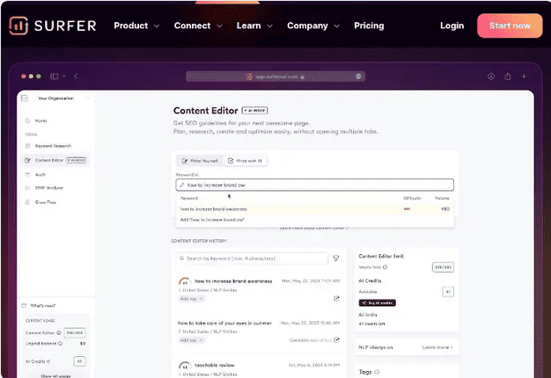Open Grow Flow in the sidebar

tap(46, 202)
